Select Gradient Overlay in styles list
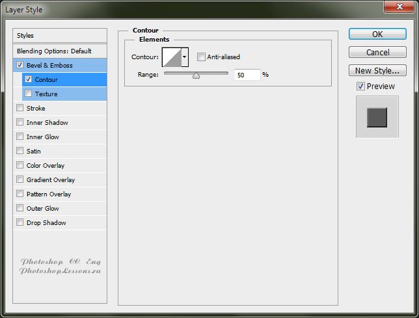Viewport: 419px width, 318px height. [x=50, y=179]
